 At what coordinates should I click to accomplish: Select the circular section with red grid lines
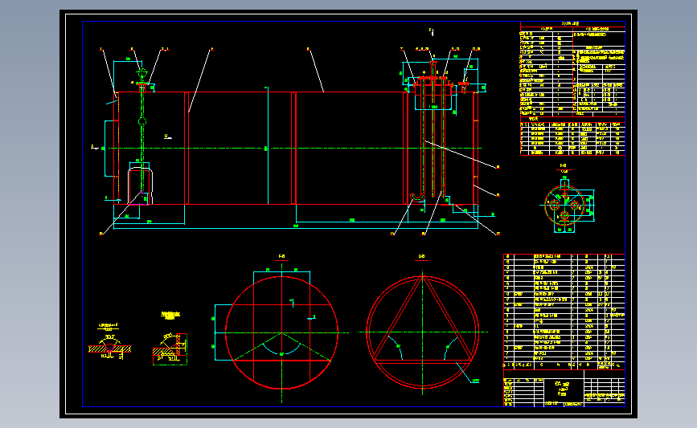[x=281, y=332]
